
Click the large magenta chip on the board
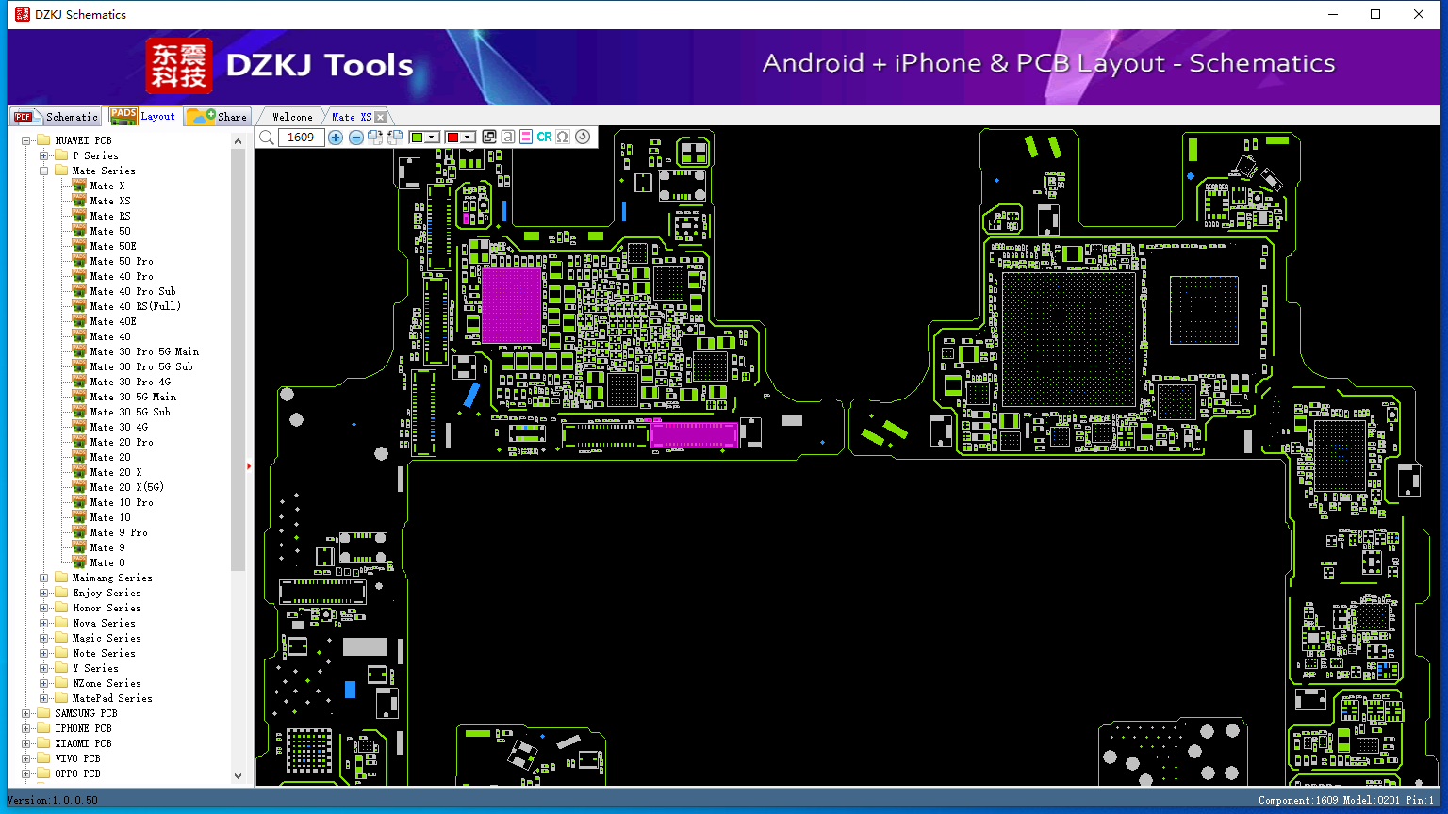[x=512, y=304]
